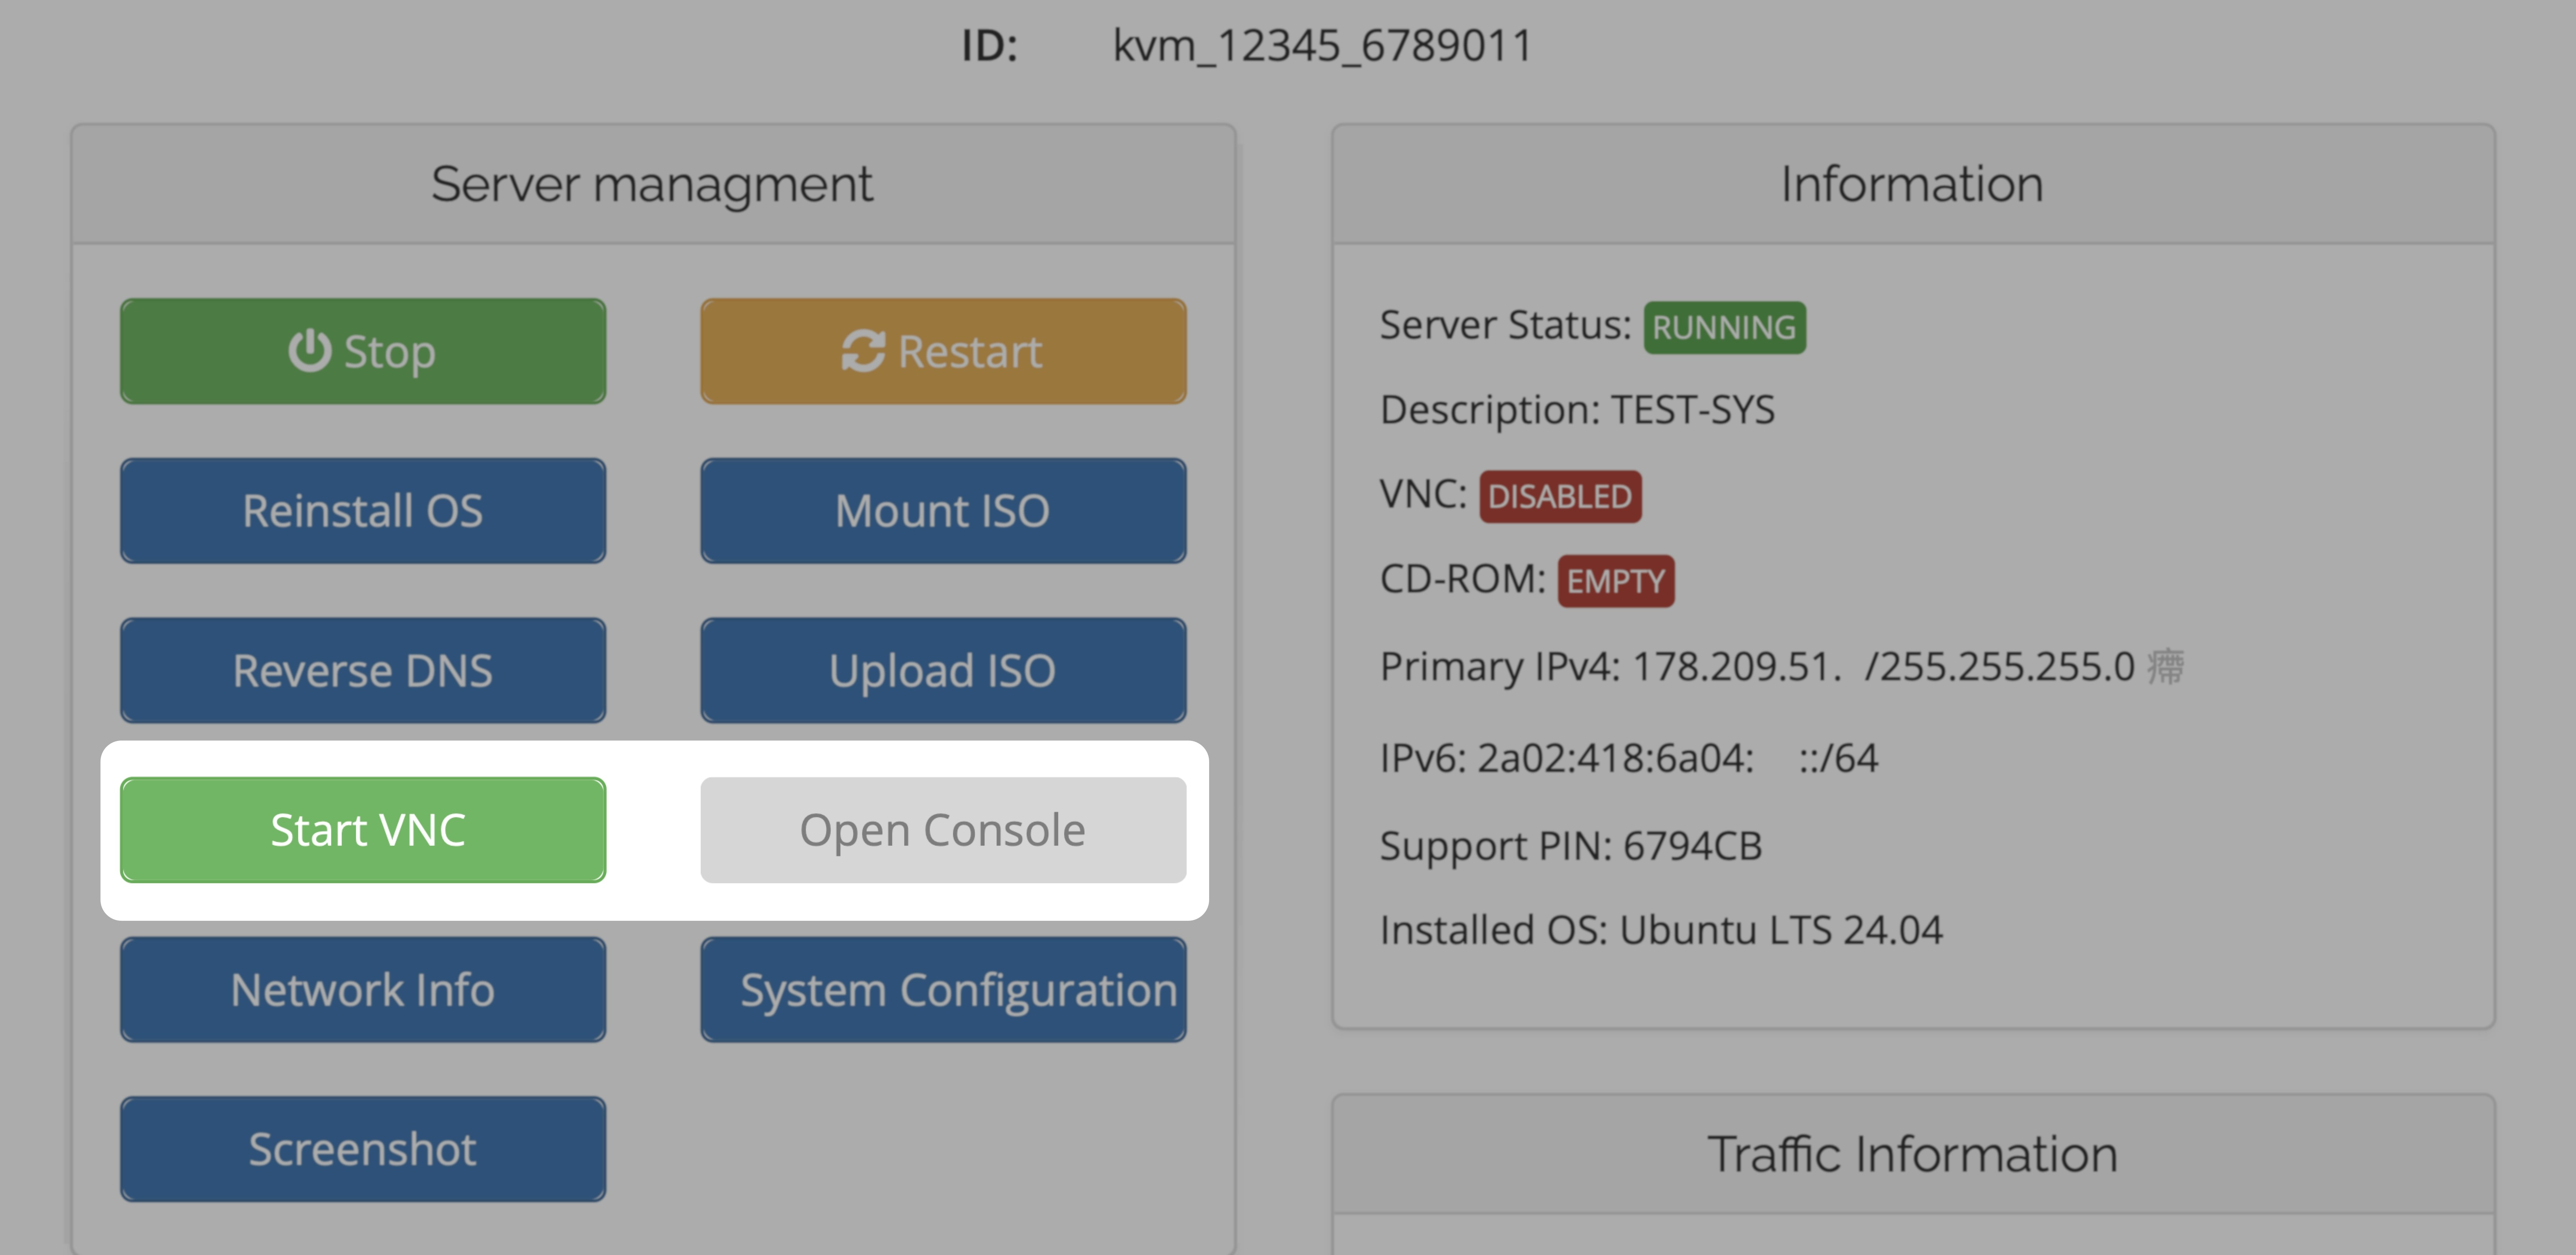
Task: Open the Reinstall OS option
Action: pyautogui.click(x=363, y=511)
